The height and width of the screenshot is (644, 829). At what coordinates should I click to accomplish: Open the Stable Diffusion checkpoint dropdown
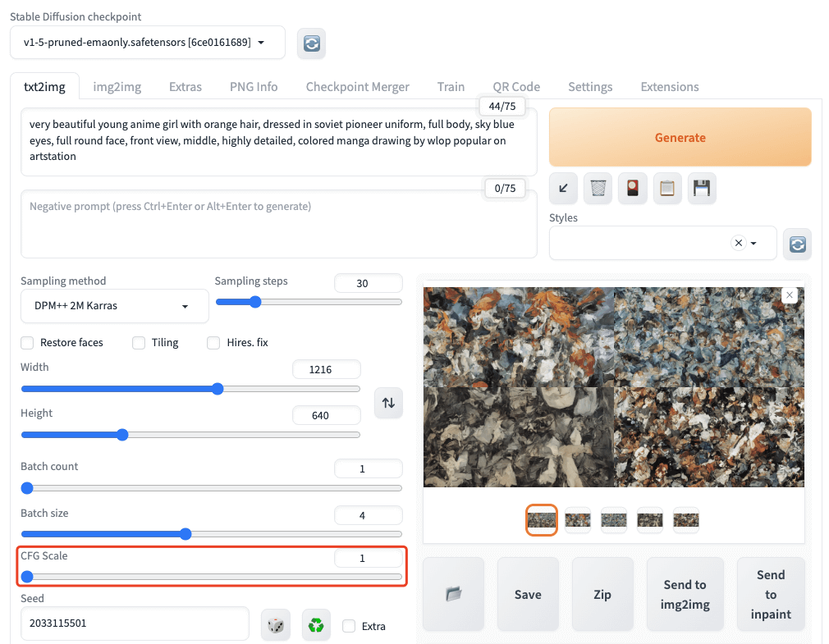tap(148, 43)
